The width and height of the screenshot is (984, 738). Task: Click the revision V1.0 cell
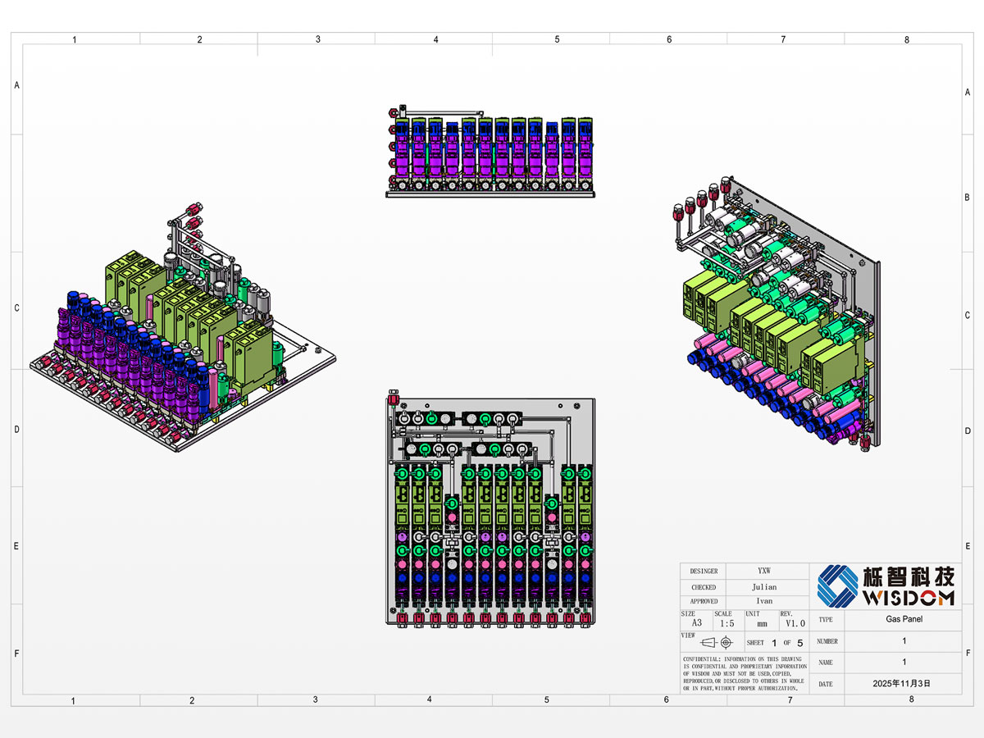click(x=793, y=623)
